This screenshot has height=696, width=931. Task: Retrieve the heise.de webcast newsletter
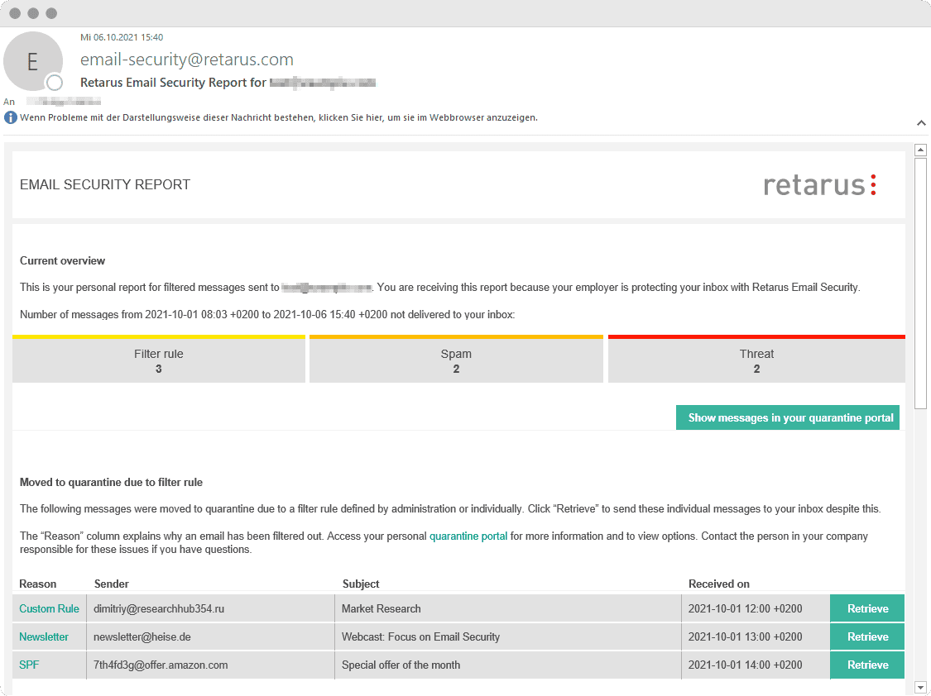867,636
